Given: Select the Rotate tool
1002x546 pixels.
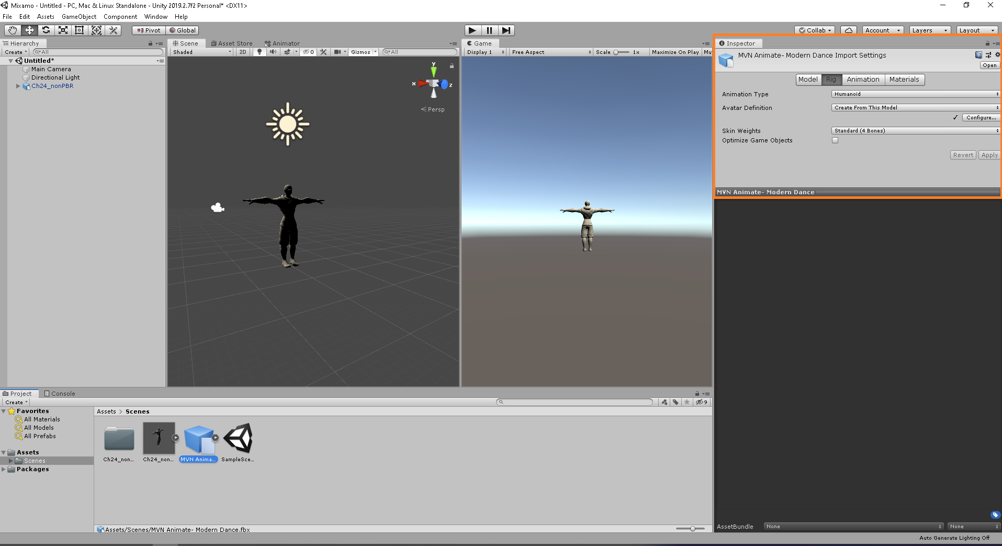Looking at the screenshot, I should [x=46, y=30].
